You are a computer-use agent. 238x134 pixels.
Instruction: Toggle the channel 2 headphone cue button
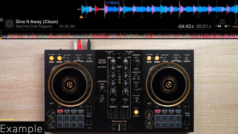[x=125, y=100]
